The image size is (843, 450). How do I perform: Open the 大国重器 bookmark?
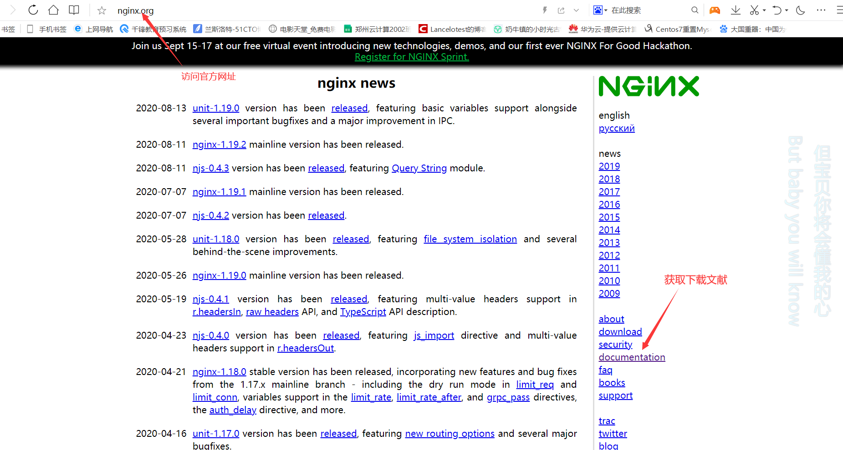click(753, 29)
